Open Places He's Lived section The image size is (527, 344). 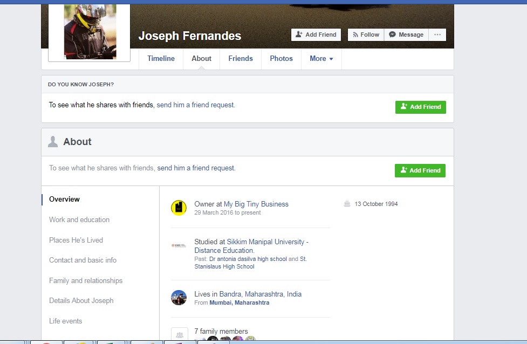click(x=76, y=240)
